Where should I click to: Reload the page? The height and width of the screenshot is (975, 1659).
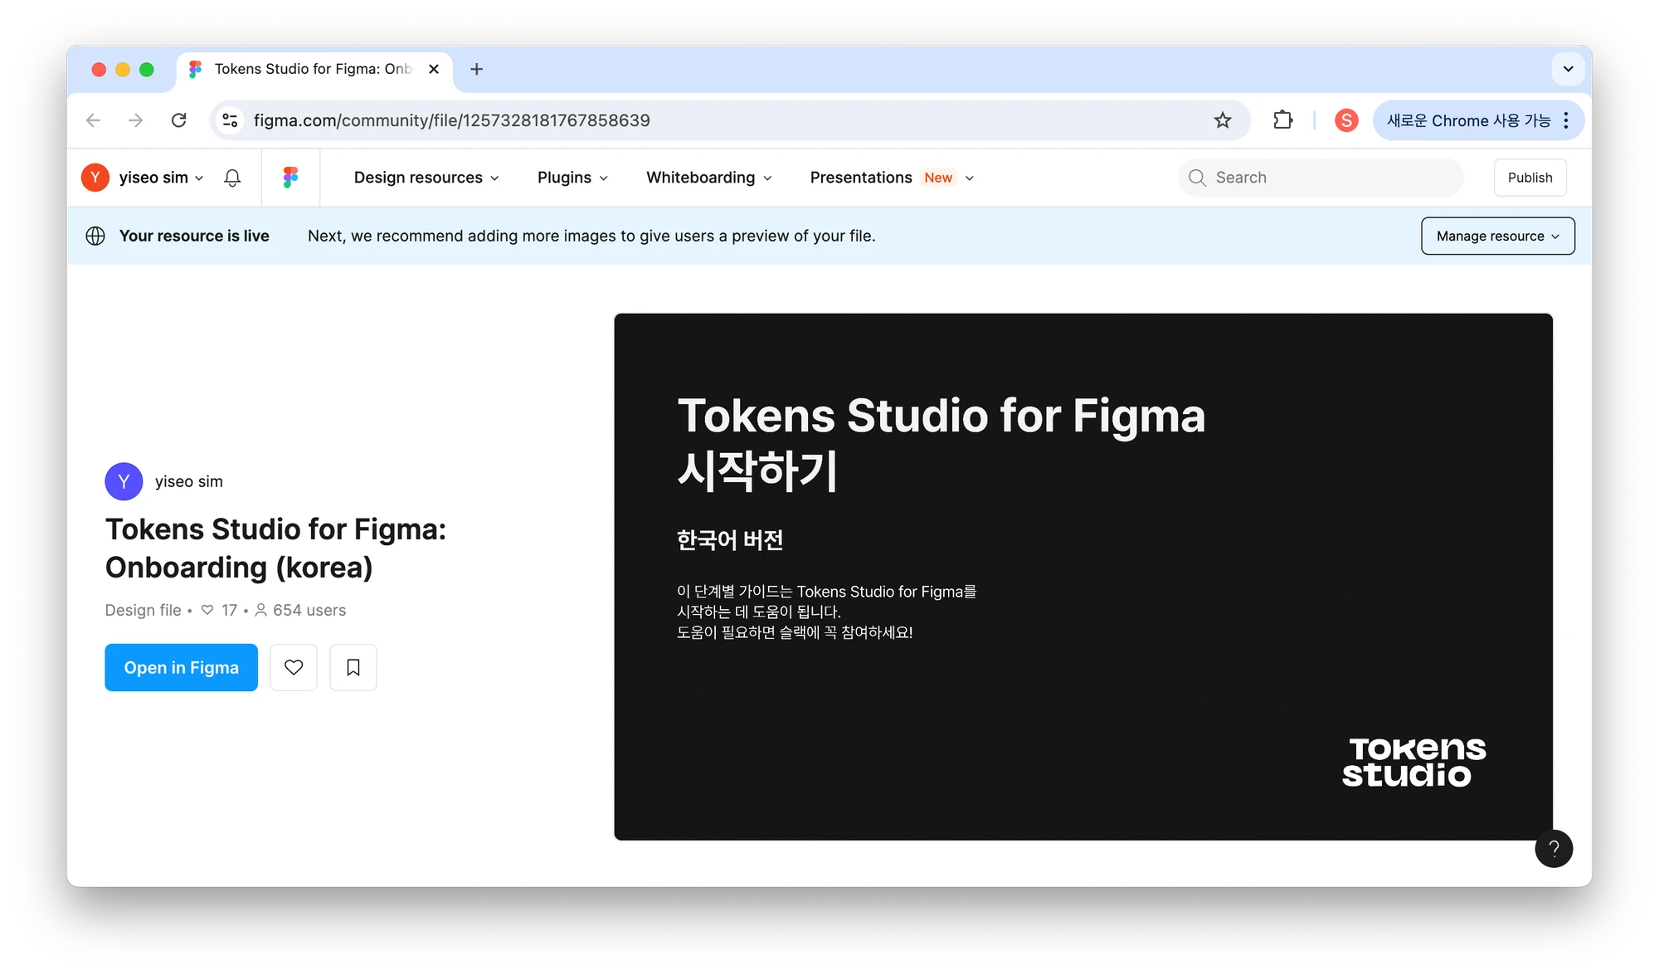point(178,120)
